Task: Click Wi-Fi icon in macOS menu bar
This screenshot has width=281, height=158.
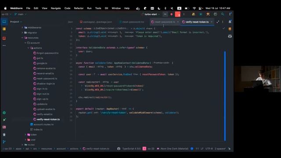Action: (194, 8)
